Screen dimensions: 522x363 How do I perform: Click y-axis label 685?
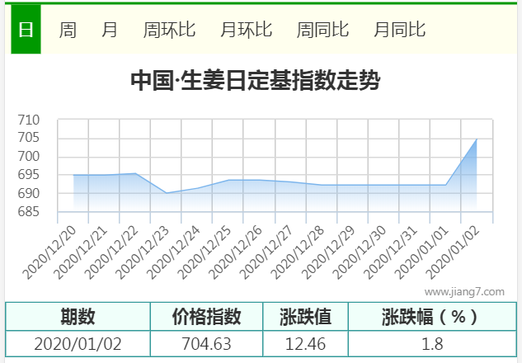29,211
